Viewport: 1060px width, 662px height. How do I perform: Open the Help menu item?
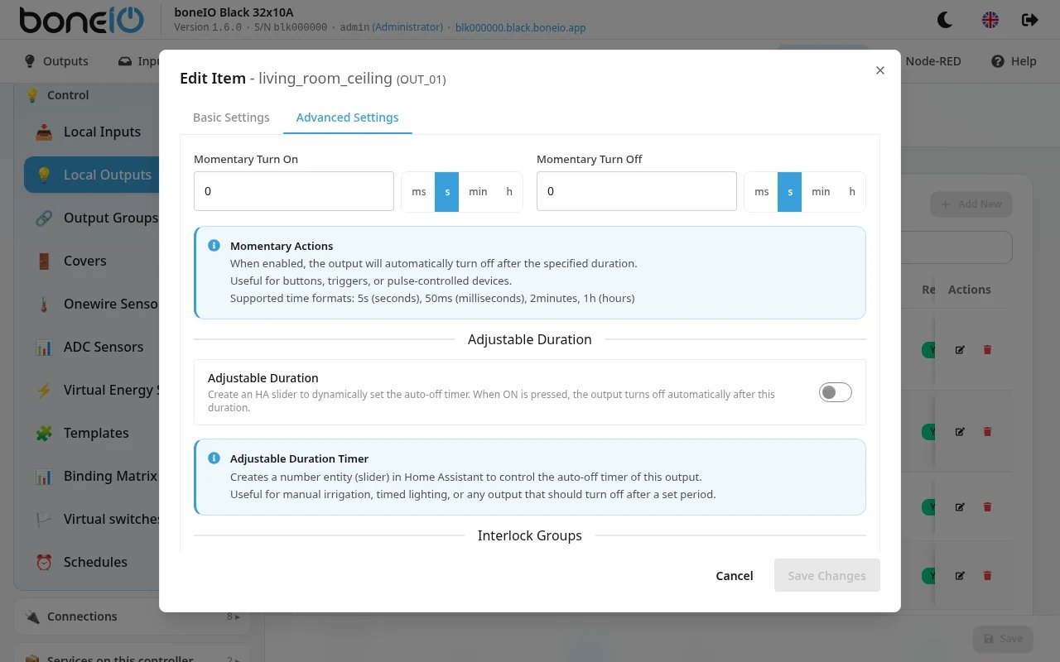coord(1014,61)
